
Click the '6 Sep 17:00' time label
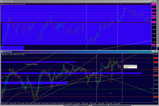coord(117,104)
